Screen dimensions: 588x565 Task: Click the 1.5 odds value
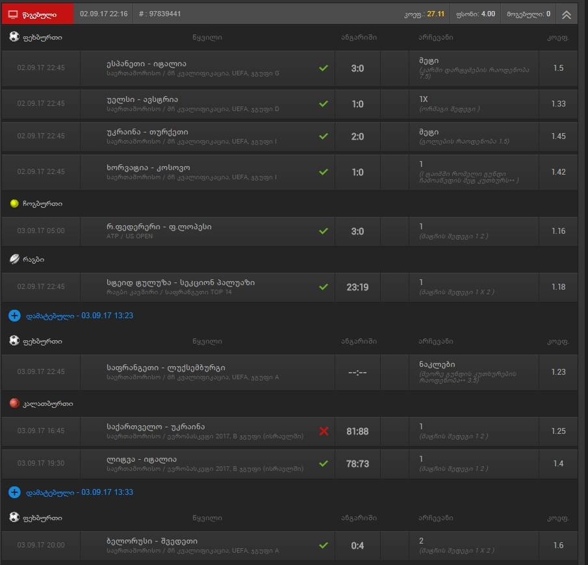coord(558,68)
